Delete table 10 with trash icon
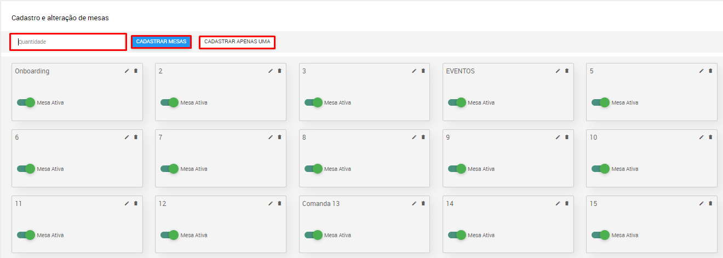 (710, 137)
